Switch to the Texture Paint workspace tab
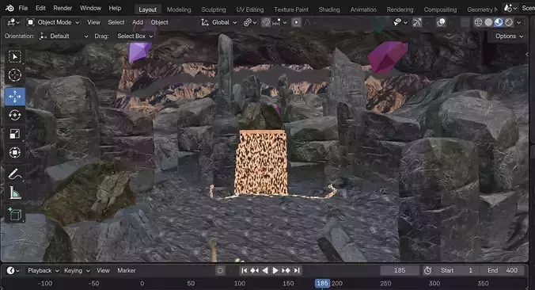The image size is (535, 290). [291, 10]
